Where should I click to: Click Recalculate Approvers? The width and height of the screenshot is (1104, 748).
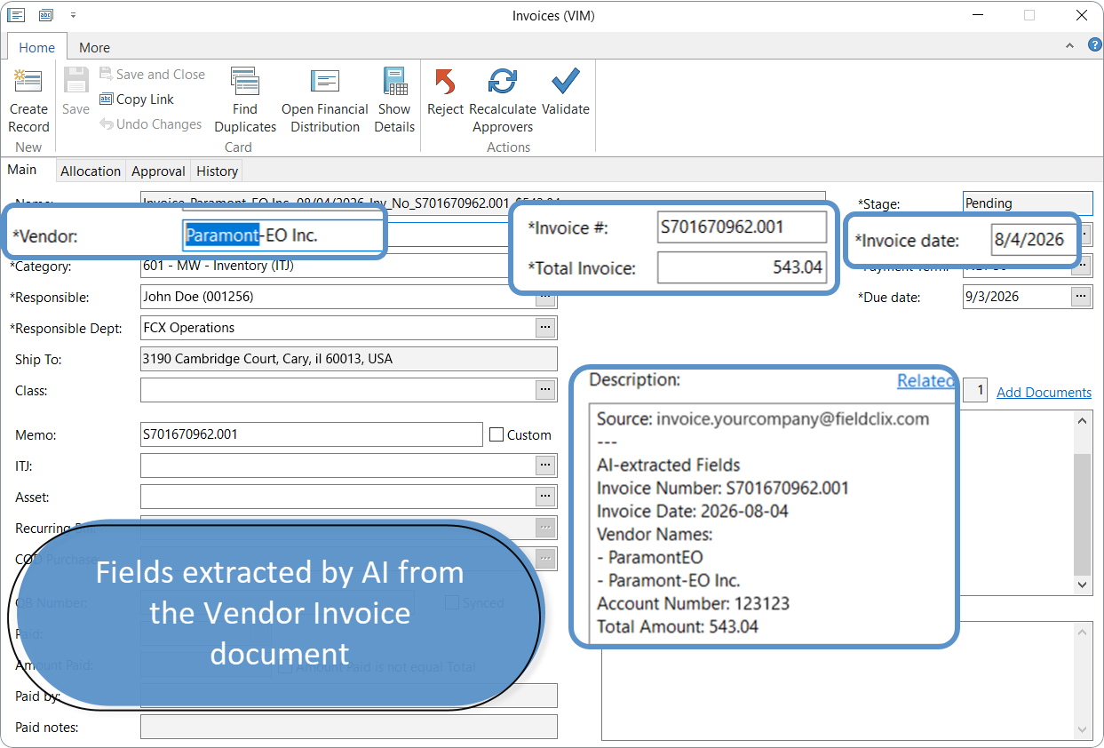click(503, 100)
